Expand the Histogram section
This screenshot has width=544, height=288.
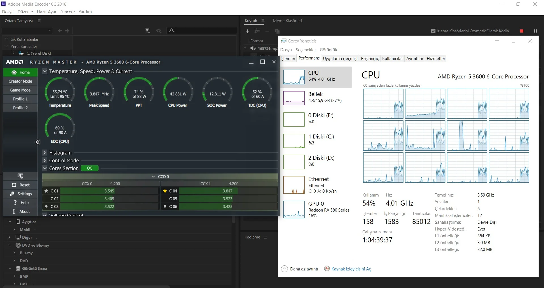(44, 153)
